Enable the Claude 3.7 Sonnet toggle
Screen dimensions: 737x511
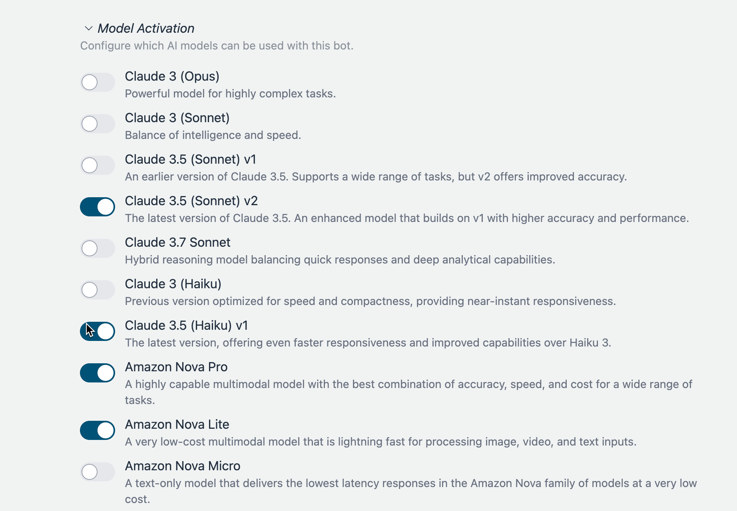click(x=98, y=248)
